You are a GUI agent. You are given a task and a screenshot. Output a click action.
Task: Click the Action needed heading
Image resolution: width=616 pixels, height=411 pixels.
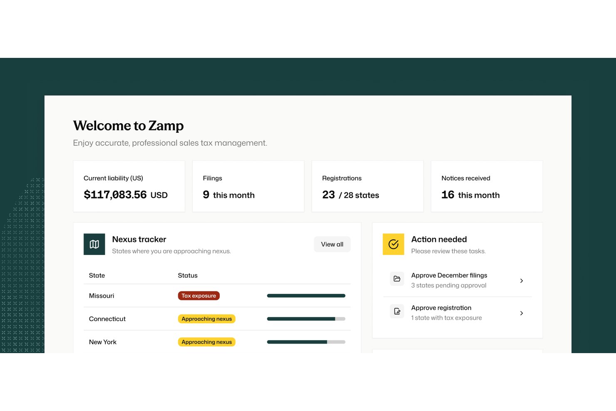[439, 239]
